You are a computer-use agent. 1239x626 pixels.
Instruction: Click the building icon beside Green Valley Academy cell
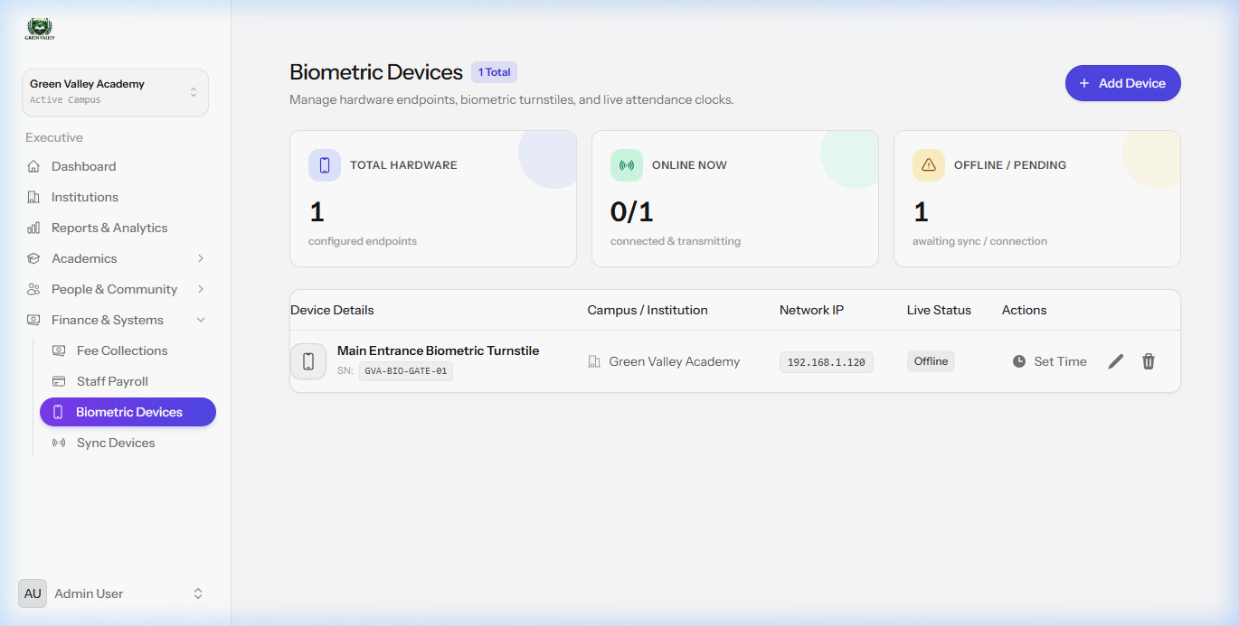click(x=594, y=361)
